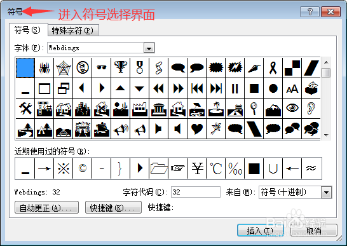Image resolution: width=347 pixels, height=246 pixels.
Task: Select the blank highlighted first symbol cell
Action: [25, 68]
